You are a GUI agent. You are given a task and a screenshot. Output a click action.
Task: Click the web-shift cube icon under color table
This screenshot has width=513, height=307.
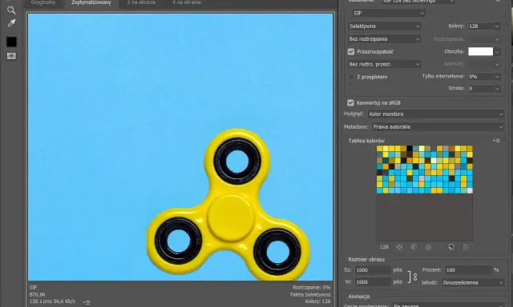(x=414, y=247)
